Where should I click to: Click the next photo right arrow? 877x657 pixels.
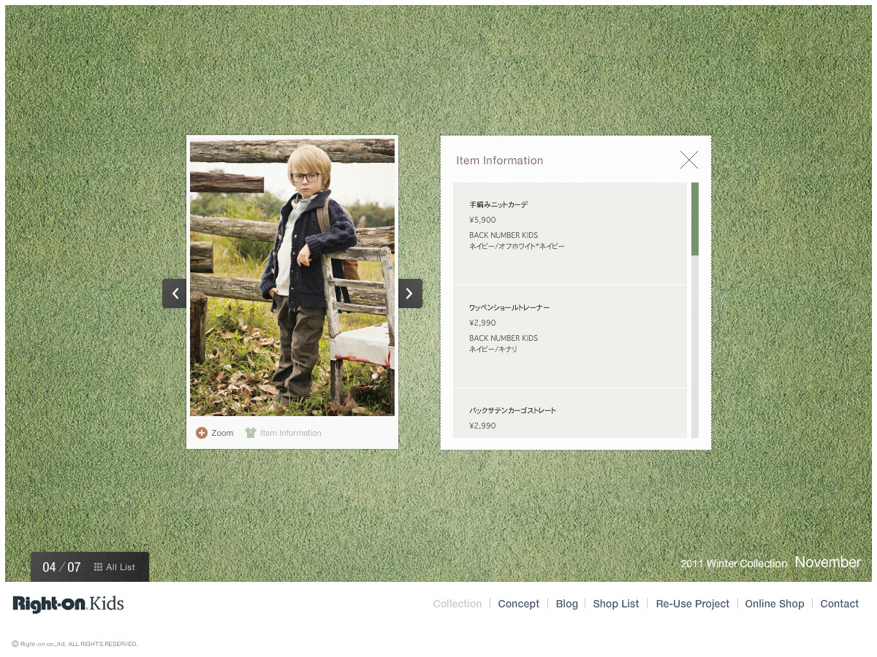click(409, 293)
